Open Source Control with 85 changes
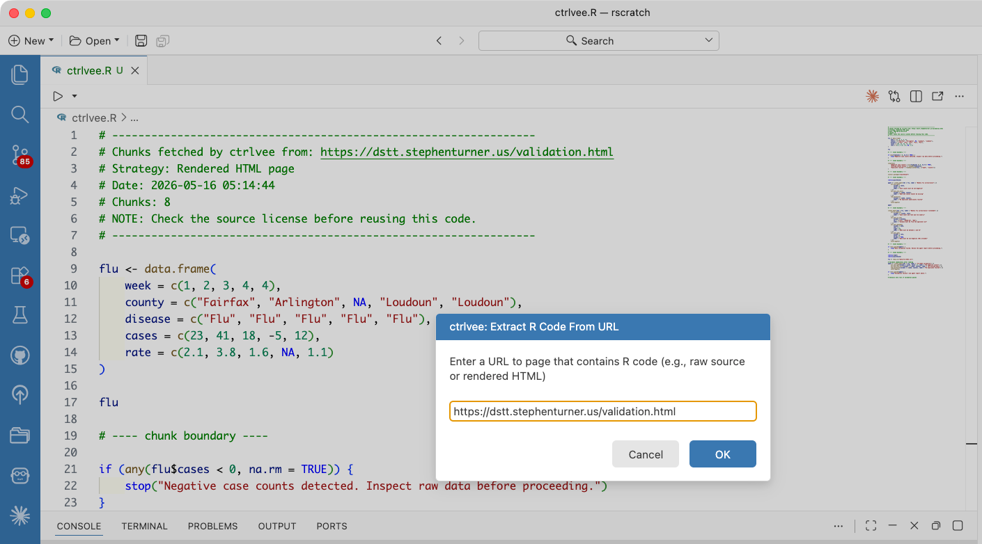The width and height of the screenshot is (982, 544). (20, 155)
